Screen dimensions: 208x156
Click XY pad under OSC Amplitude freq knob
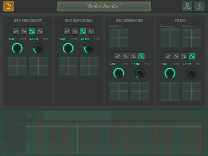point(89,66)
